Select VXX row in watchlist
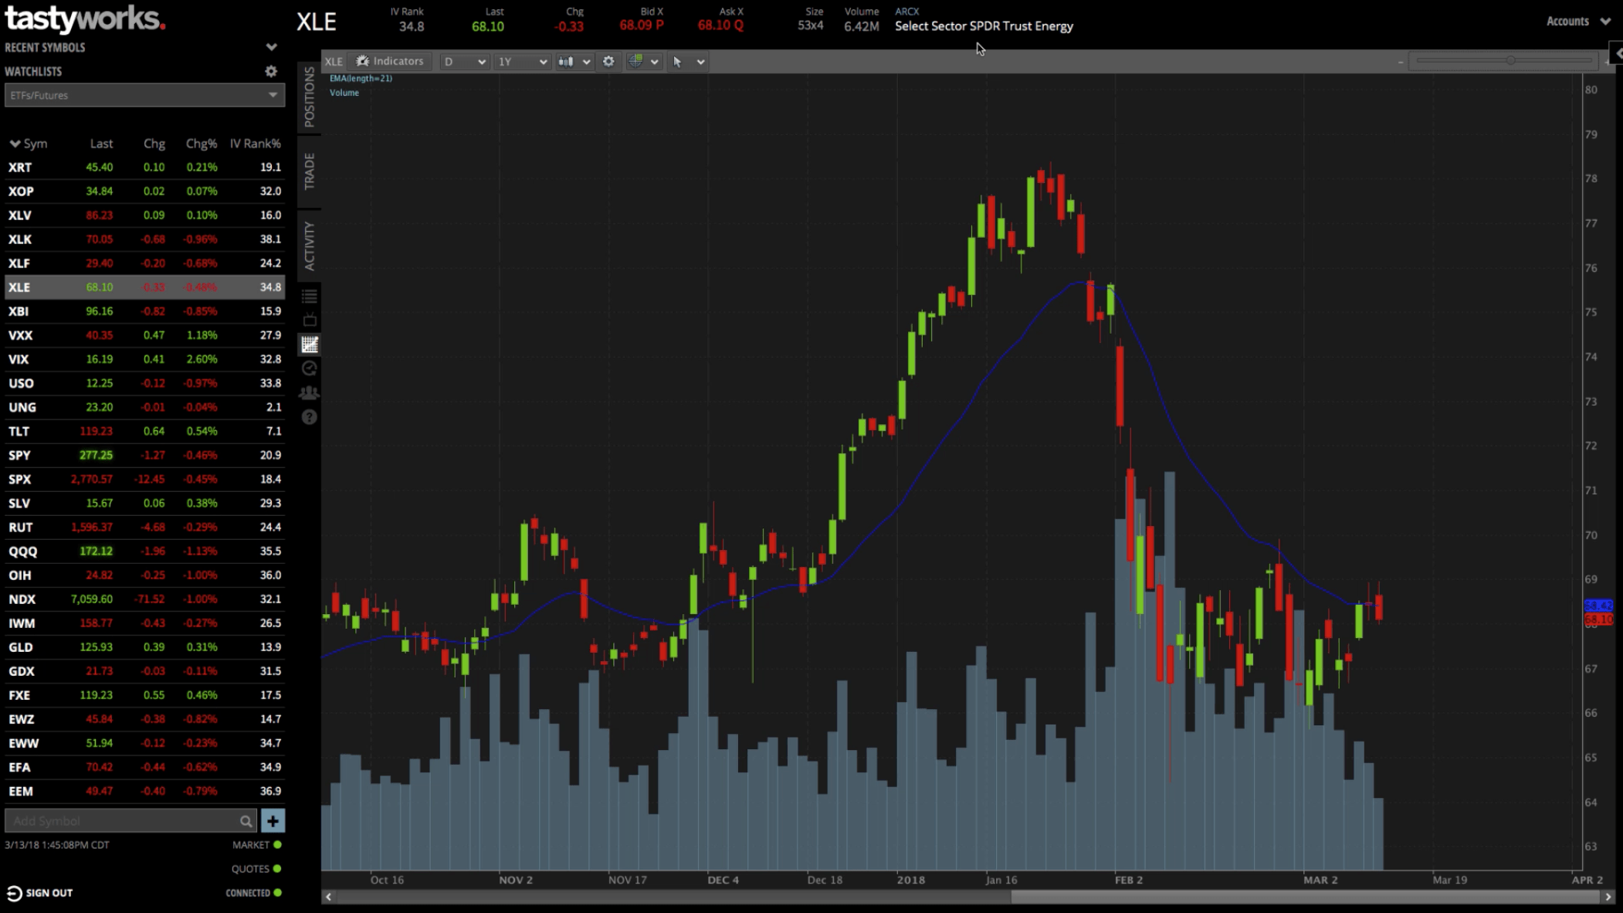This screenshot has width=1623, height=913. tap(144, 334)
